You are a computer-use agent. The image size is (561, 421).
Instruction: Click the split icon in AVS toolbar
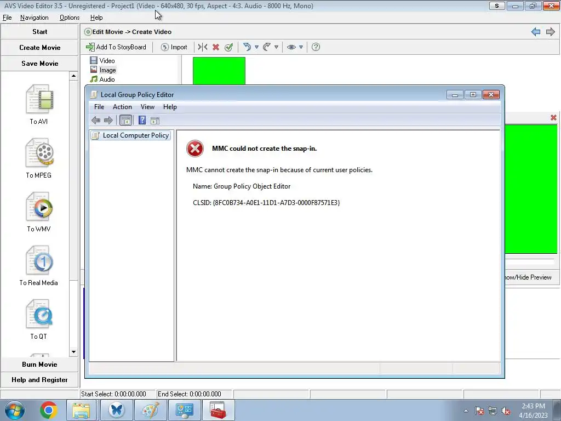pos(203,47)
